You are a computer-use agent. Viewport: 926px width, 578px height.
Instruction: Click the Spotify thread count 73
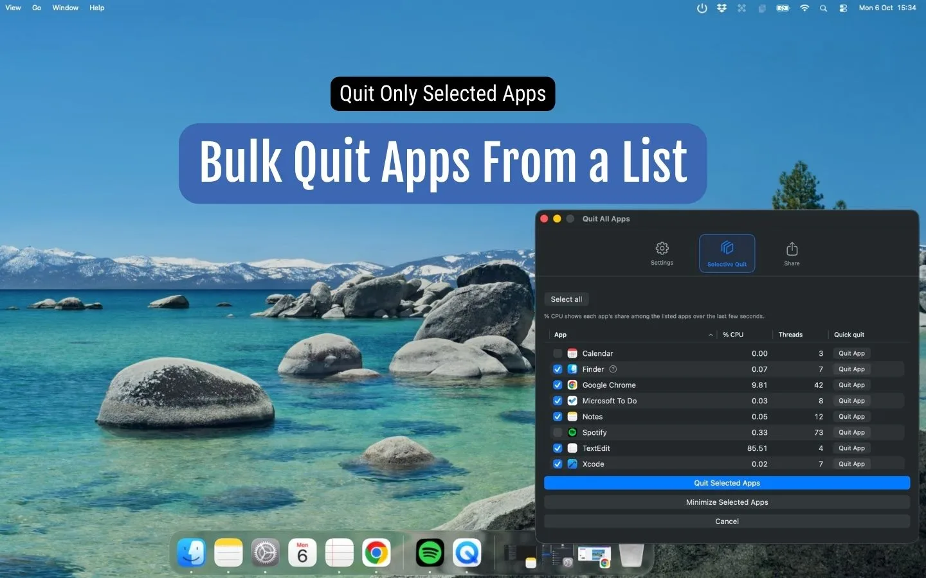coord(819,432)
